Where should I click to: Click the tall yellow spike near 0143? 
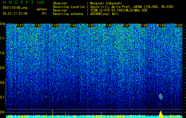tap(53, 114)
